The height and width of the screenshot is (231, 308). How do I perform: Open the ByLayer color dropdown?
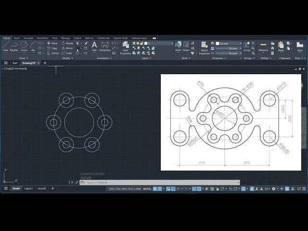(241, 43)
